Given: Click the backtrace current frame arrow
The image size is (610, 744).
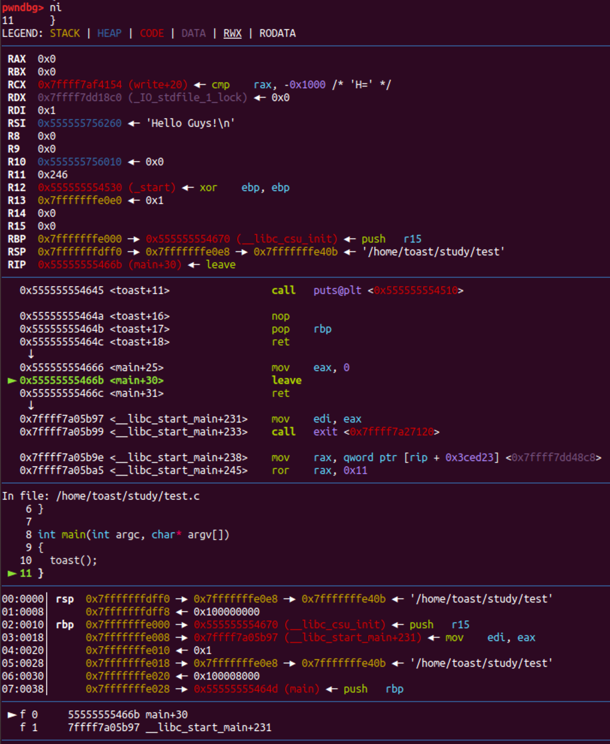Looking at the screenshot, I should pos(12,714).
